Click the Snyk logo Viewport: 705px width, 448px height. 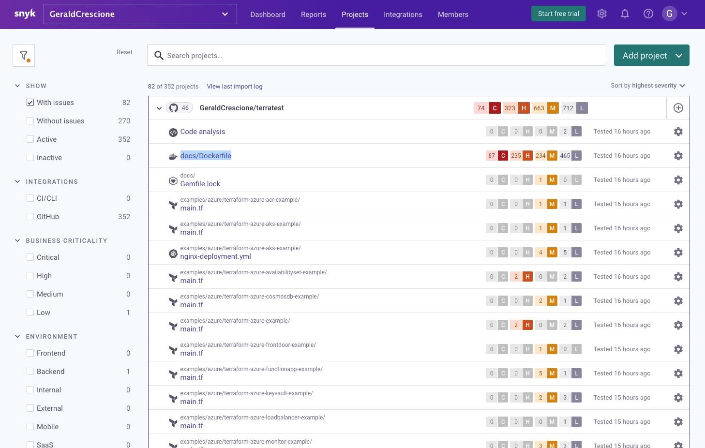[x=25, y=14]
